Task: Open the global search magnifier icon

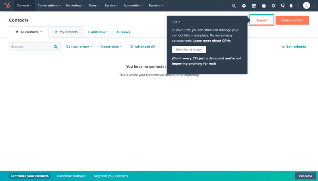Action: click(234, 6)
